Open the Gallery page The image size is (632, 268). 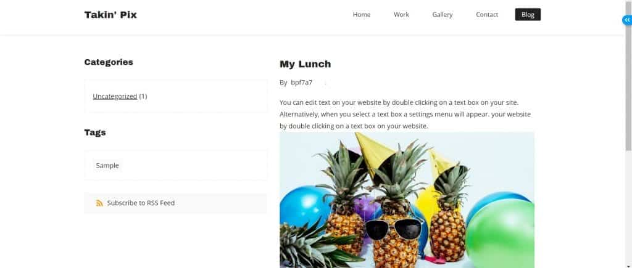pyautogui.click(x=443, y=15)
